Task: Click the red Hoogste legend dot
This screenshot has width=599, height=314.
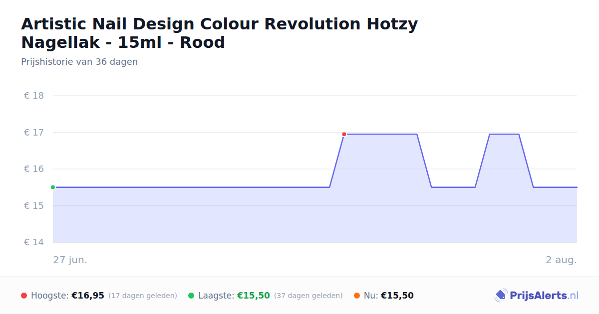Action: click(24, 296)
